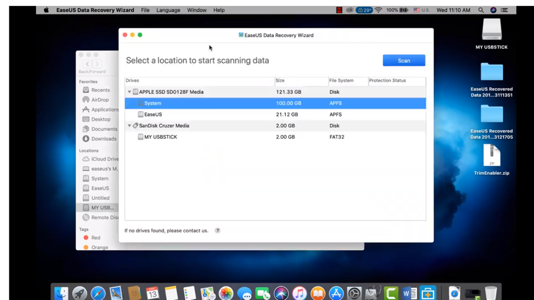
Task: Click the disk icon beside APPLE SSD Media
Action: [135, 92]
